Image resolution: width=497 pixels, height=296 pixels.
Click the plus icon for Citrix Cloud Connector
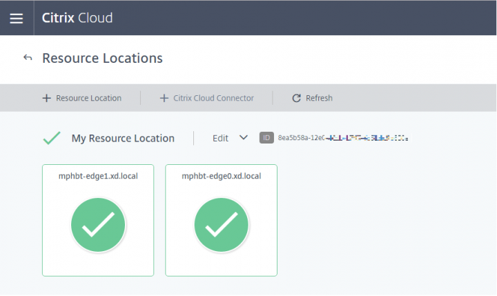(164, 98)
